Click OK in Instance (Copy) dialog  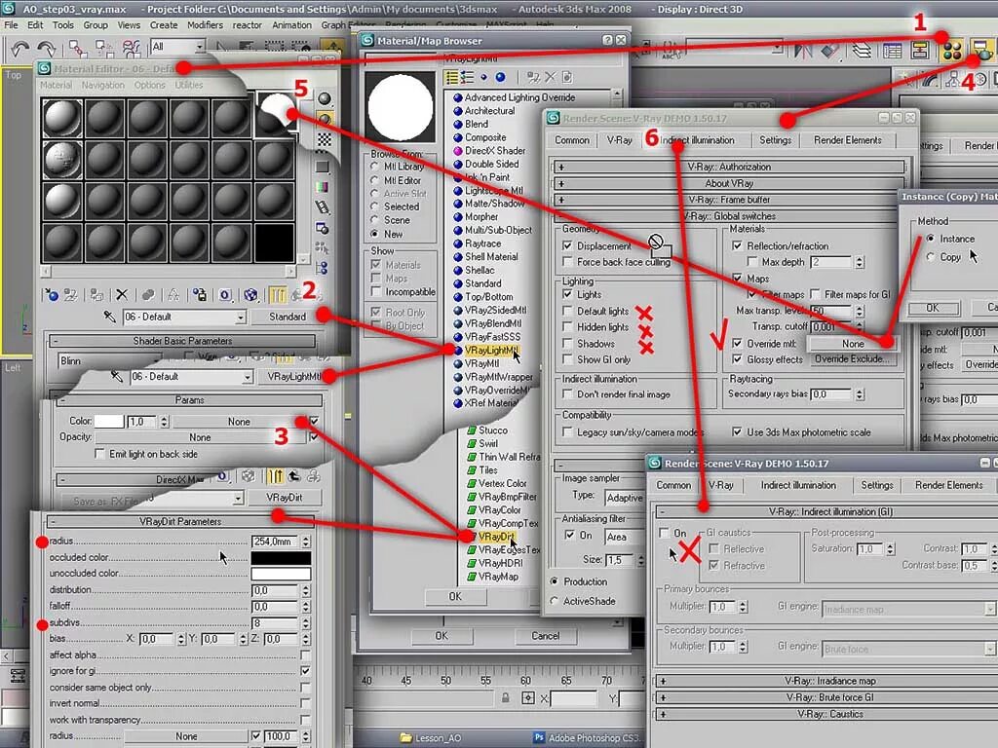tap(933, 308)
